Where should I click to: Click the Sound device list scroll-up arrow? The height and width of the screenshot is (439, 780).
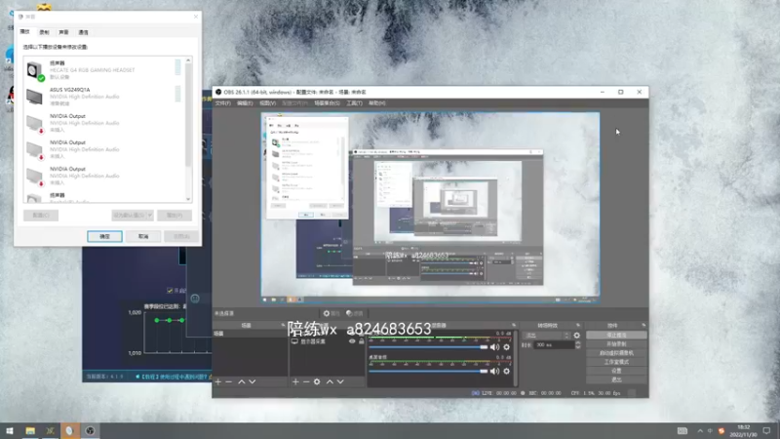[x=188, y=60]
